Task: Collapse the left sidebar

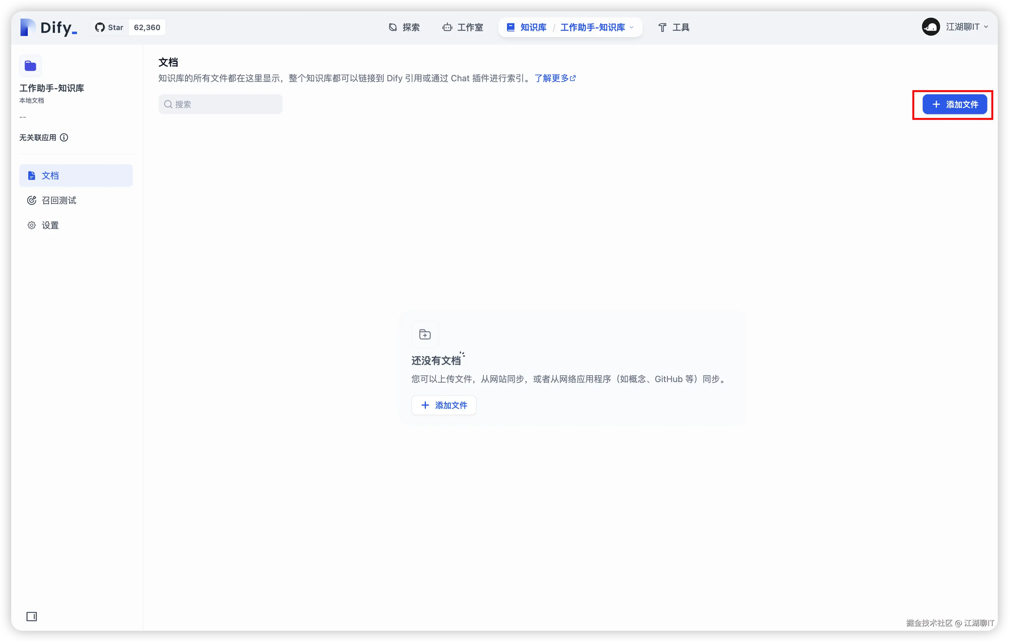Action: [x=32, y=617]
